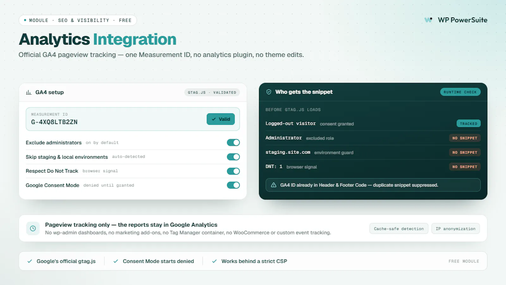
Task: Click the TRACKED badge for Logged-out visitor
Action: pos(468,123)
